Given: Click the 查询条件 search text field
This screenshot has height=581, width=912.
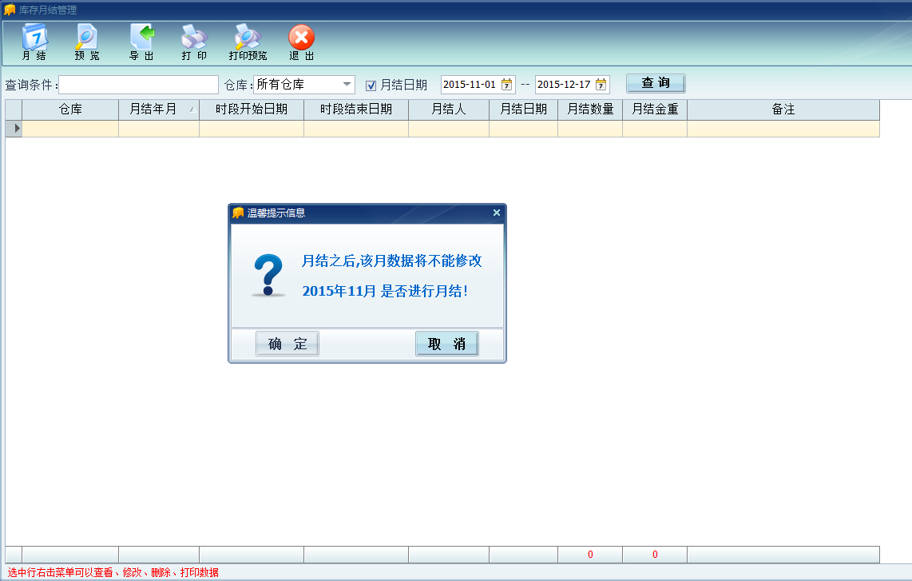Looking at the screenshot, I should click(x=138, y=85).
